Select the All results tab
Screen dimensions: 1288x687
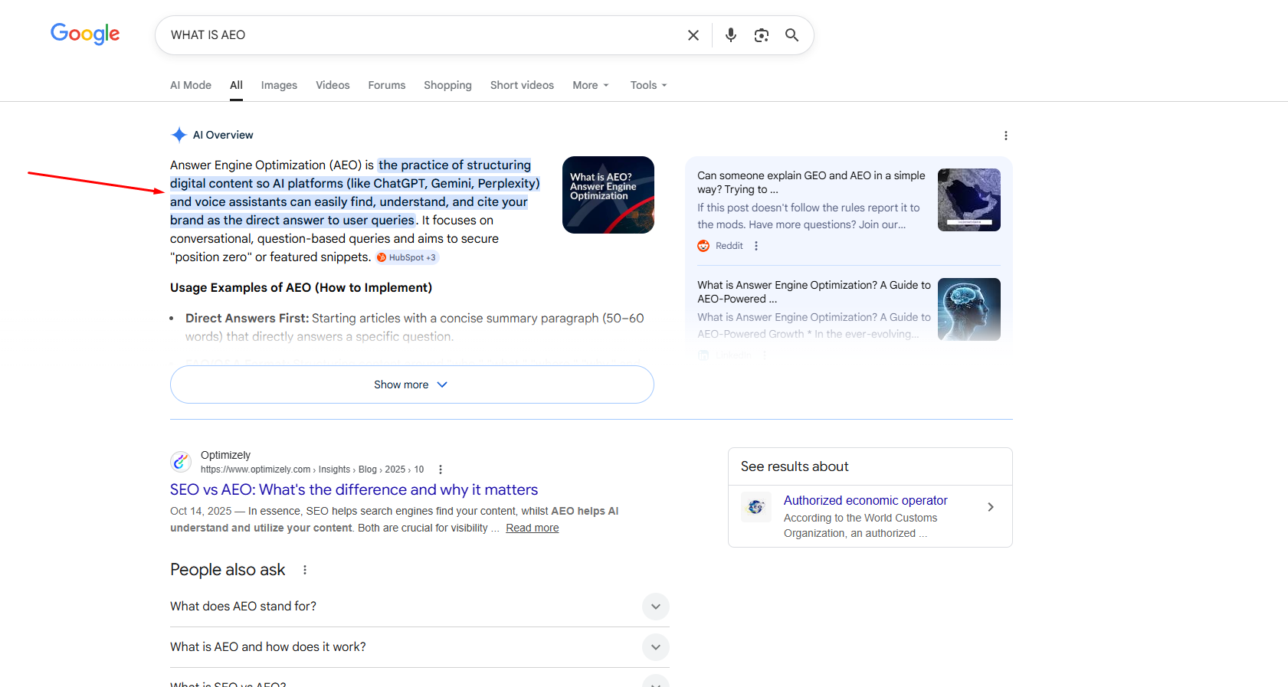click(236, 85)
